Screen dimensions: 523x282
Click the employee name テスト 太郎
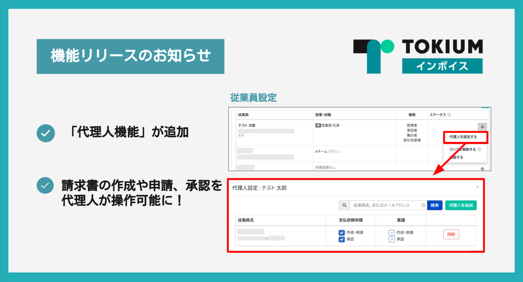click(246, 125)
